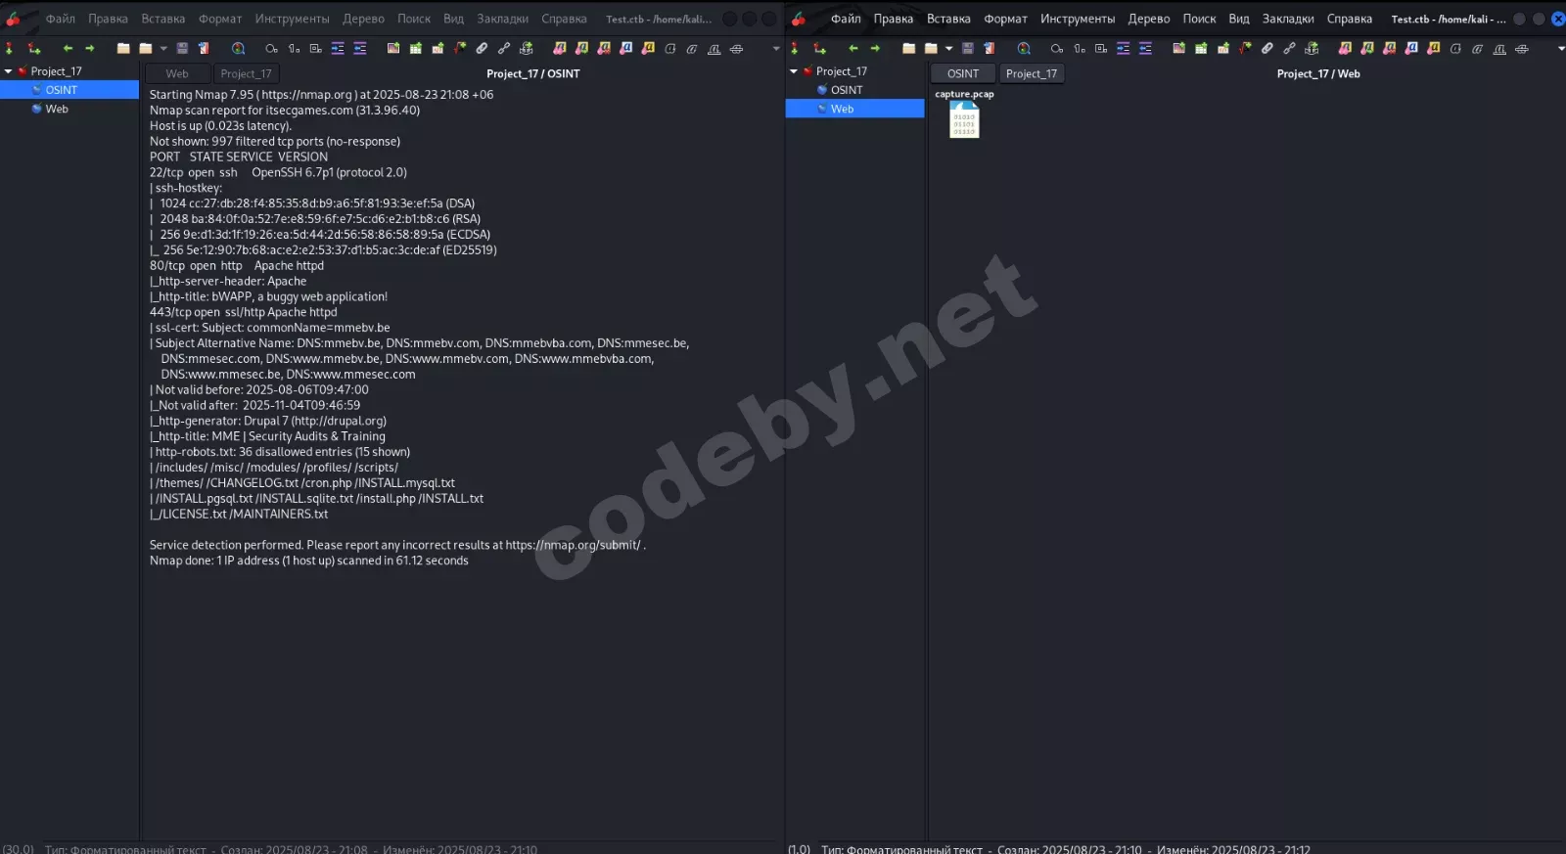Select Web node in right window tree
1566x854 pixels.
pos(854,109)
